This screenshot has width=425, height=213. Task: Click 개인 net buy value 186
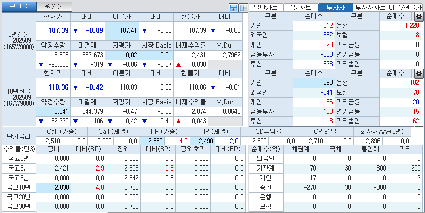coord(328,102)
